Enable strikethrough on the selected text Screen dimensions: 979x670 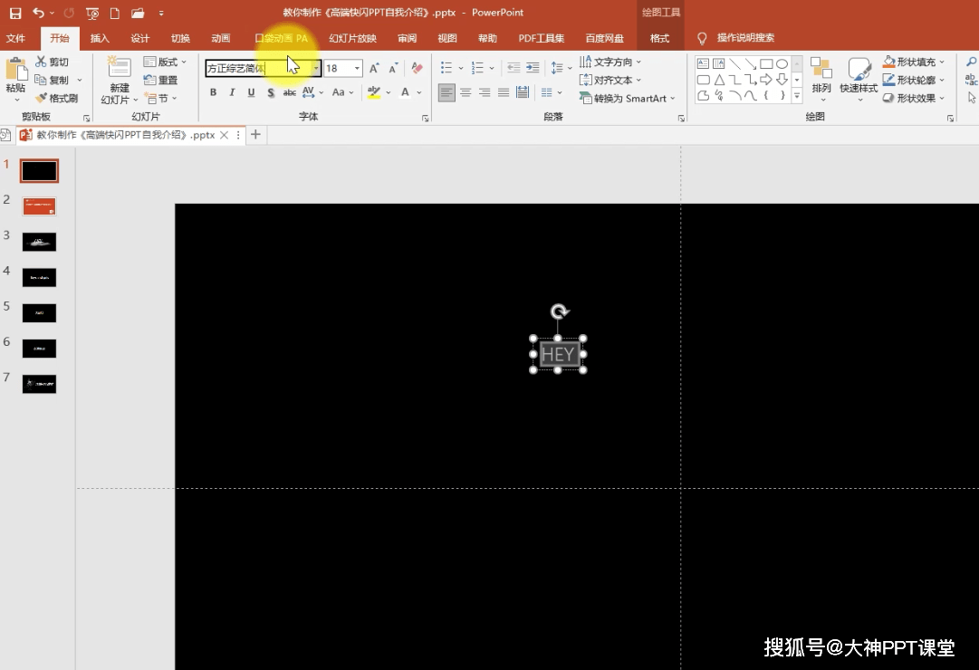(289, 92)
